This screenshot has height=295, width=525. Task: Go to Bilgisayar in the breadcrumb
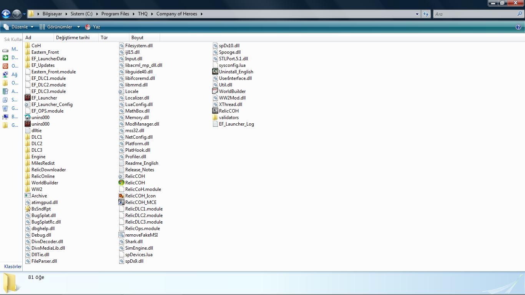coord(52,14)
